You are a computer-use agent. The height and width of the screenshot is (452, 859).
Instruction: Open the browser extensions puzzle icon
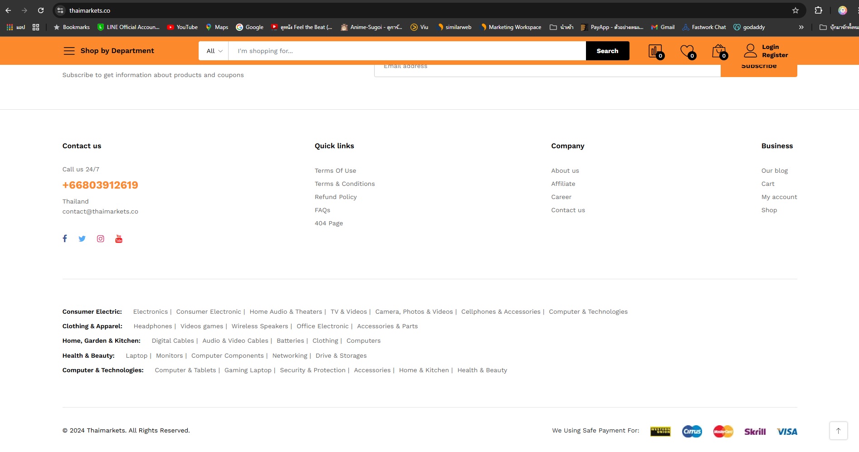pyautogui.click(x=818, y=10)
